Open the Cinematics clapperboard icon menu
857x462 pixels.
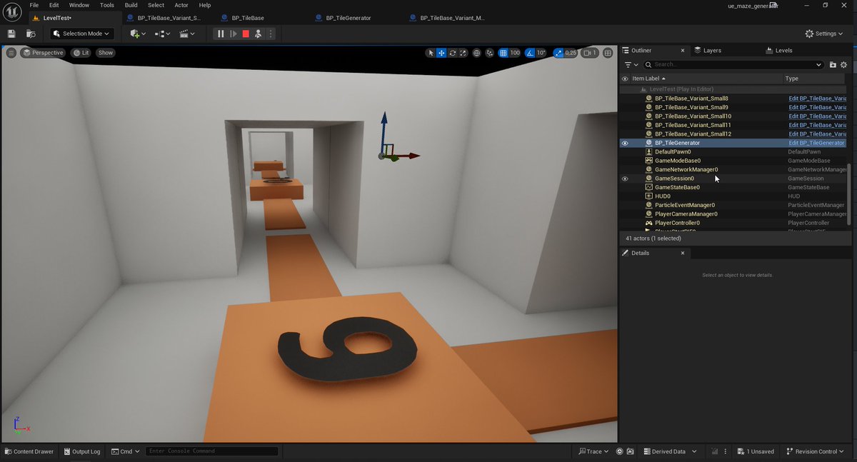point(187,34)
